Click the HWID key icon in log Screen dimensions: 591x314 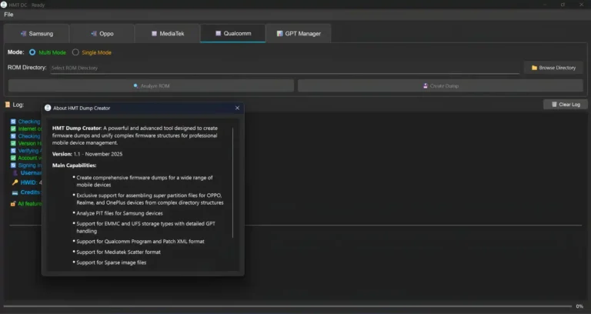tap(14, 182)
